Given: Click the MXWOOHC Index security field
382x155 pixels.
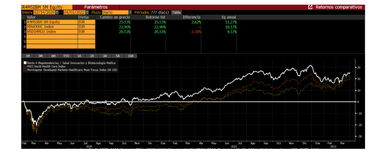Looking at the screenshot, I should (x=51, y=27).
